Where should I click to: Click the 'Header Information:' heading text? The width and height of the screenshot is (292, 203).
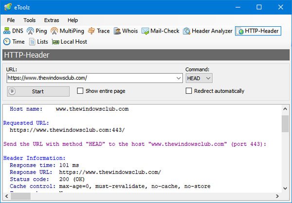click(35, 158)
